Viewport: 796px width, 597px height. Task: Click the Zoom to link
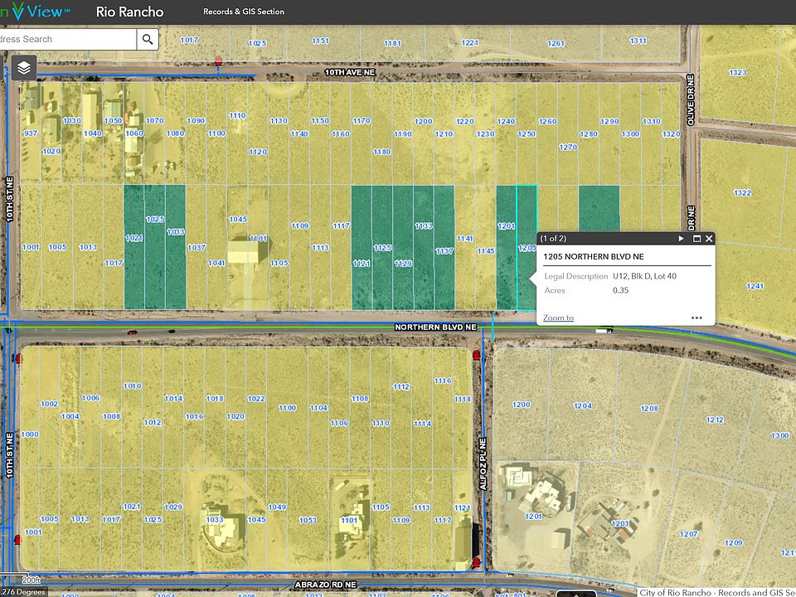point(558,318)
